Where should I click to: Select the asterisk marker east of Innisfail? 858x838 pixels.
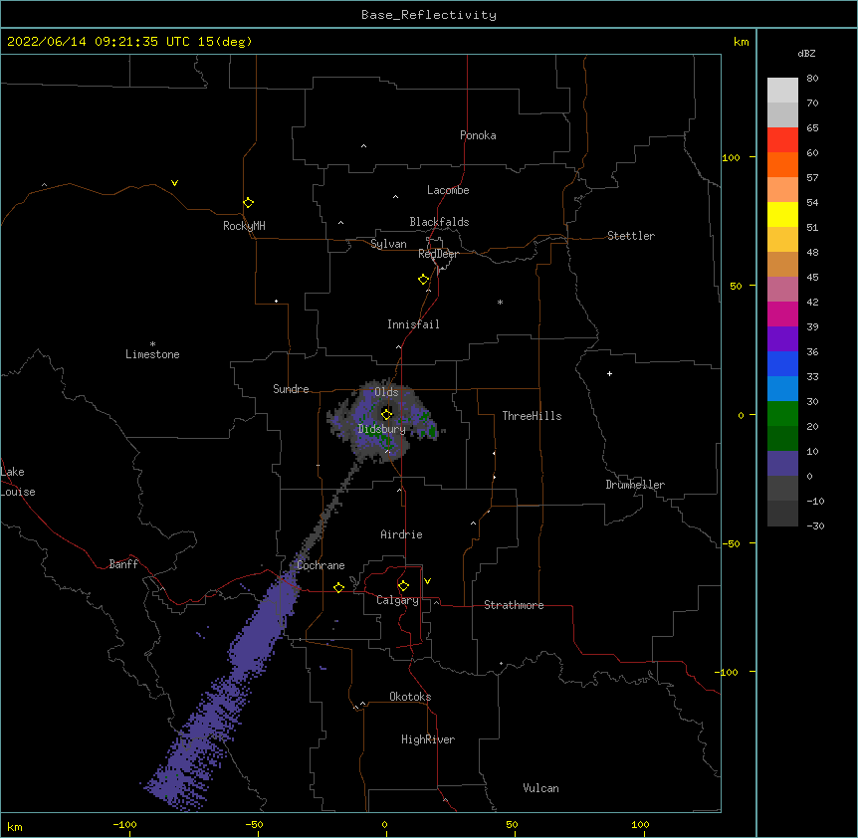click(x=500, y=302)
